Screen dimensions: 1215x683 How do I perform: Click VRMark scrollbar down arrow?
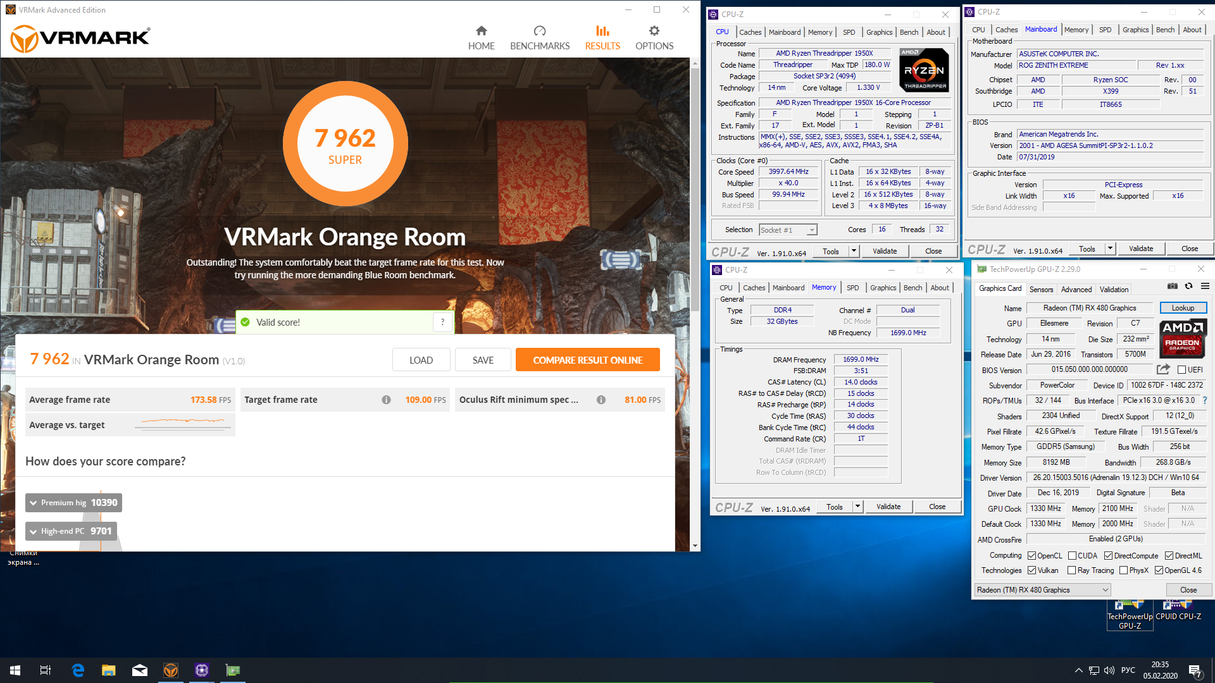click(695, 546)
